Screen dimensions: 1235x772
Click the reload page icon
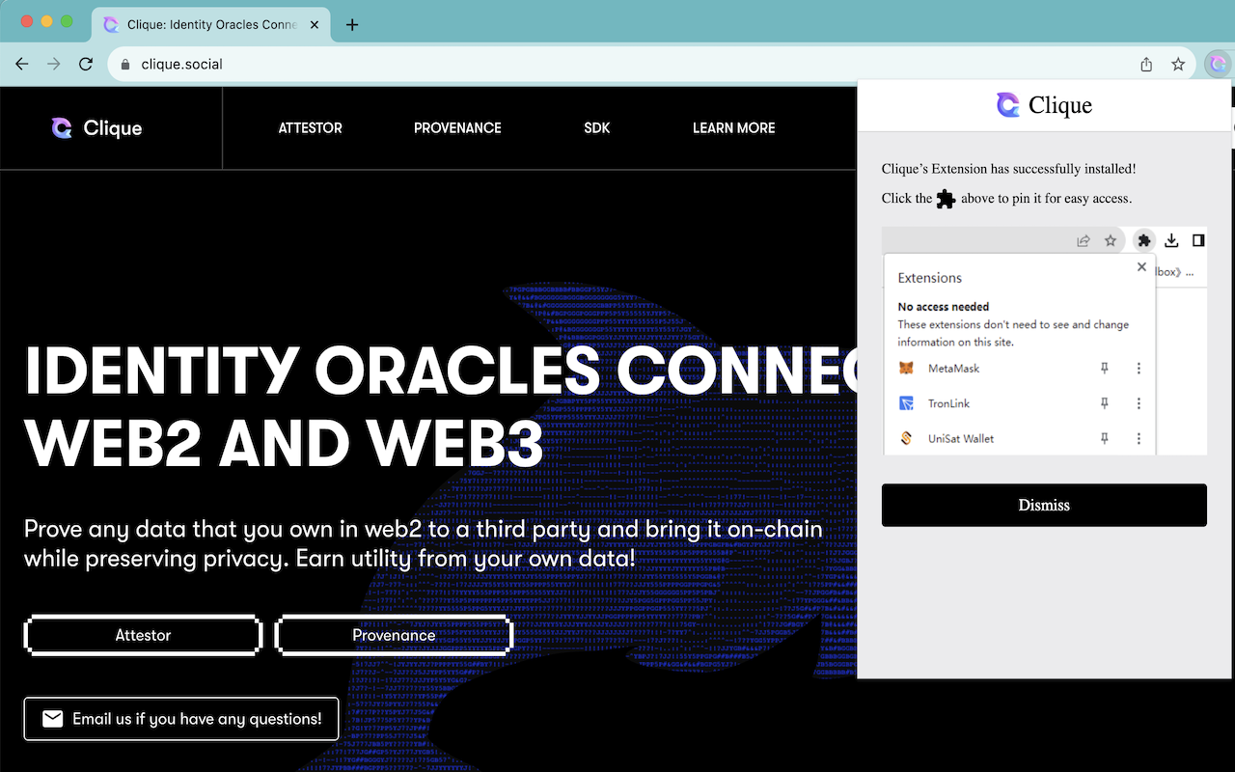85,64
